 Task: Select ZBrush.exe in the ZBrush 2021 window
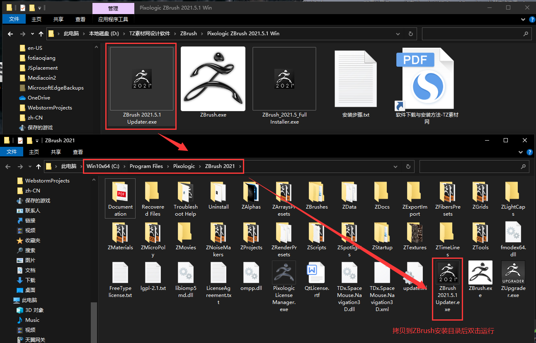pyautogui.click(x=480, y=280)
